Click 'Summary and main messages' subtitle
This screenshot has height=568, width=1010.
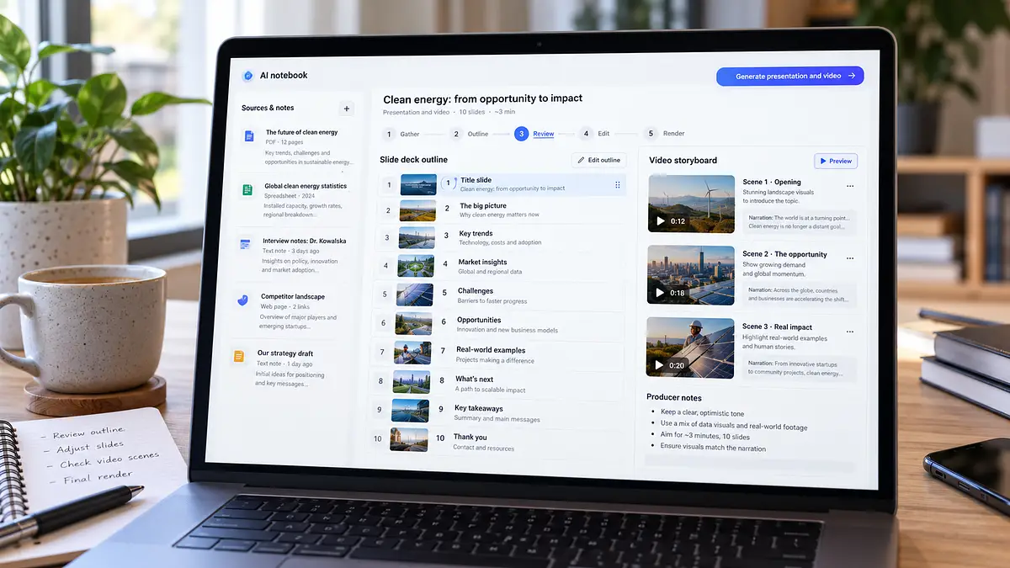pos(497,419)
